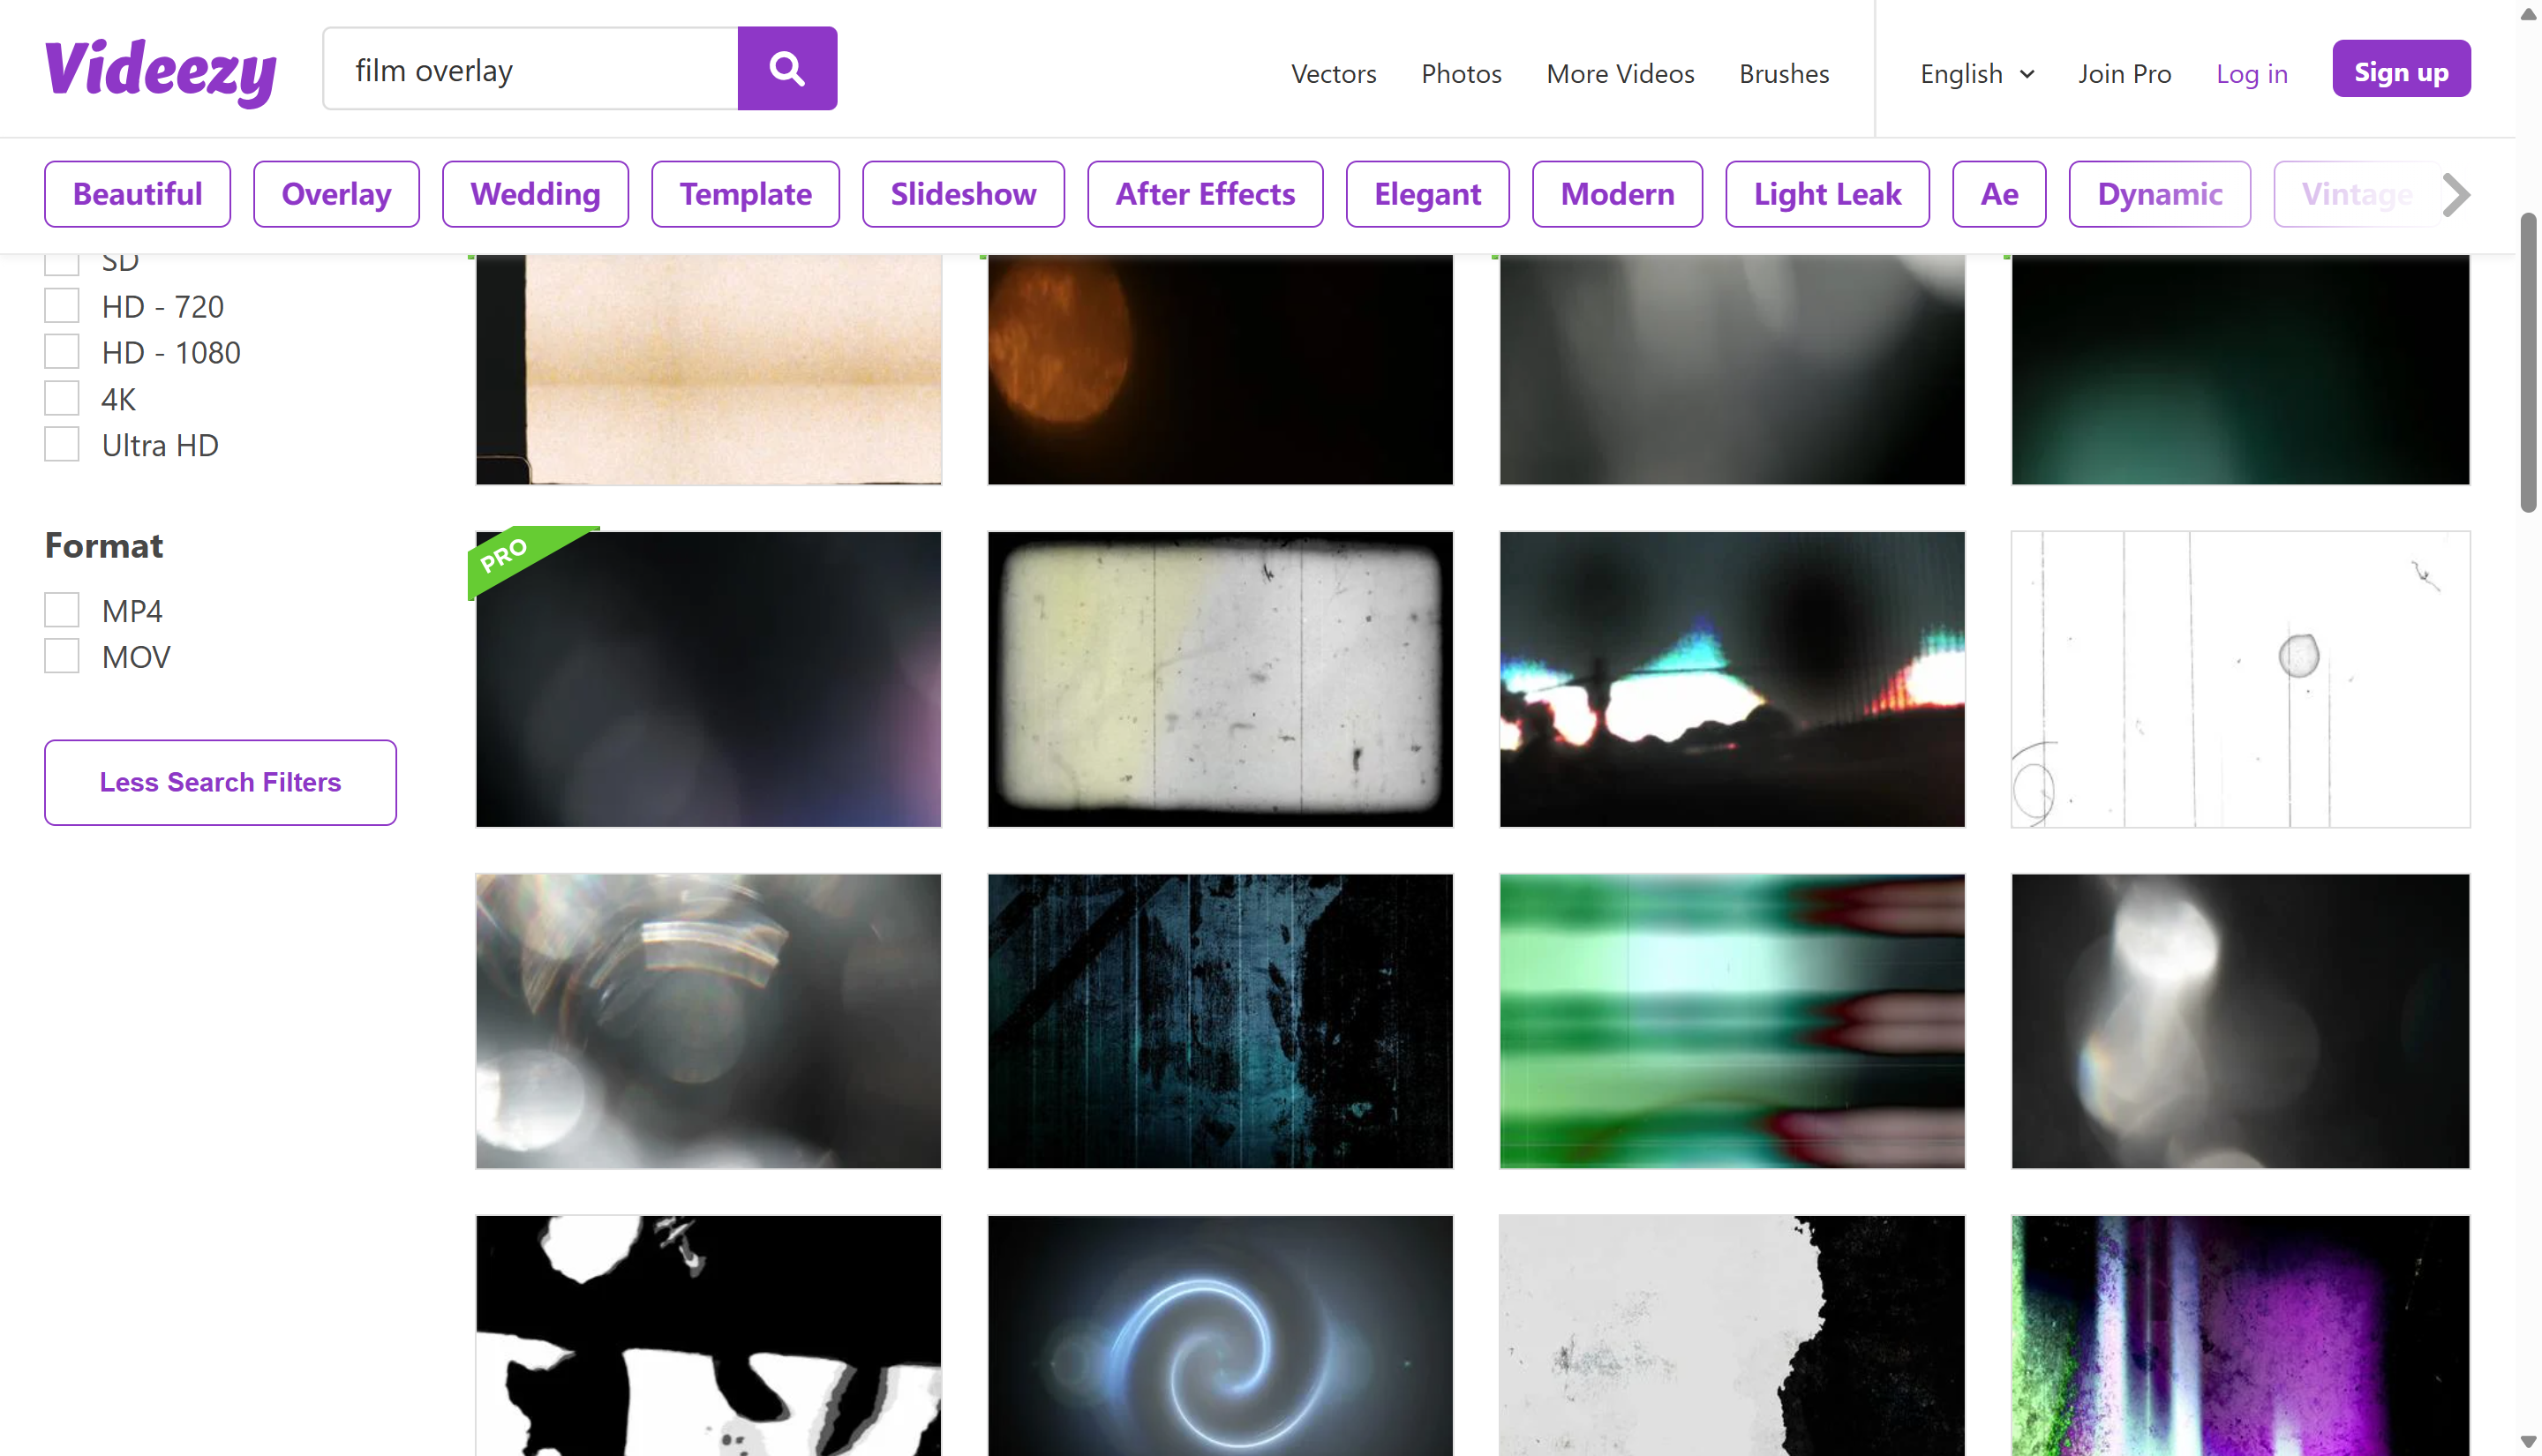The image size is (2542, 1456).
Task: Open the PRO-labeled bokeh video thumbnail
Action: (x=707, y=679)
